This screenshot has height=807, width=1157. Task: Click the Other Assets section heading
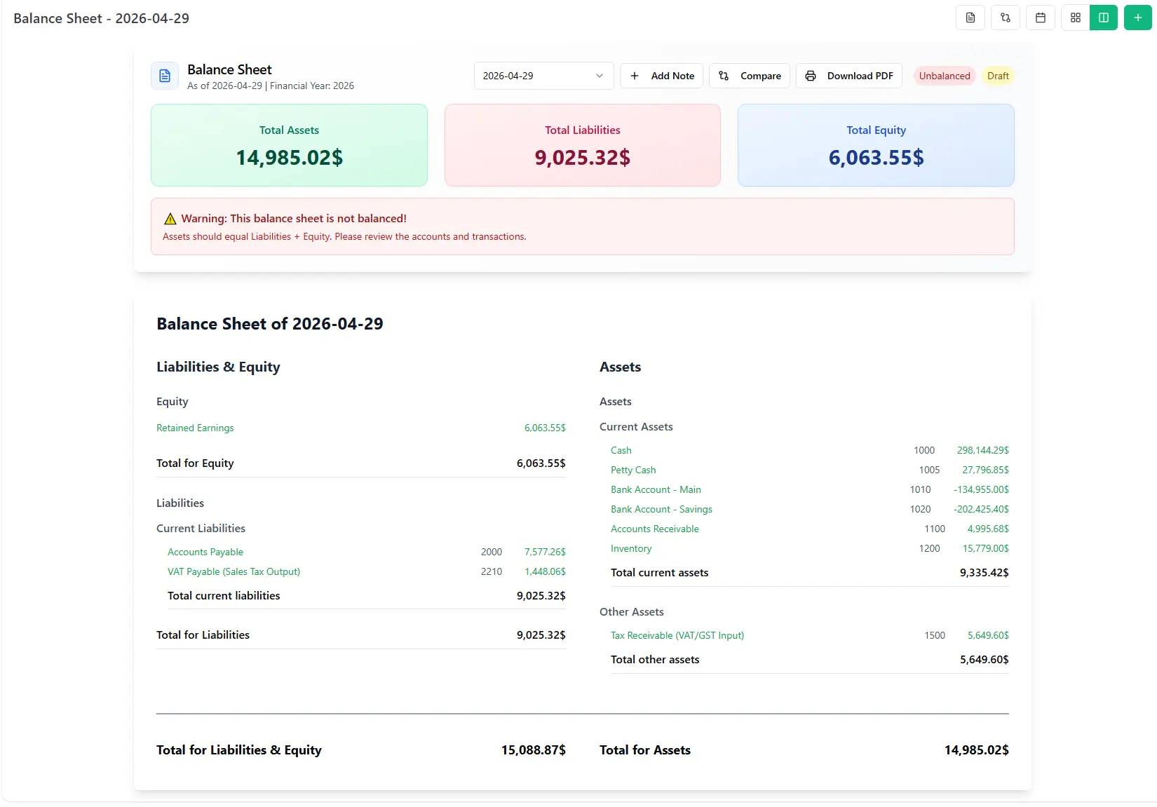tap(631, 612)
